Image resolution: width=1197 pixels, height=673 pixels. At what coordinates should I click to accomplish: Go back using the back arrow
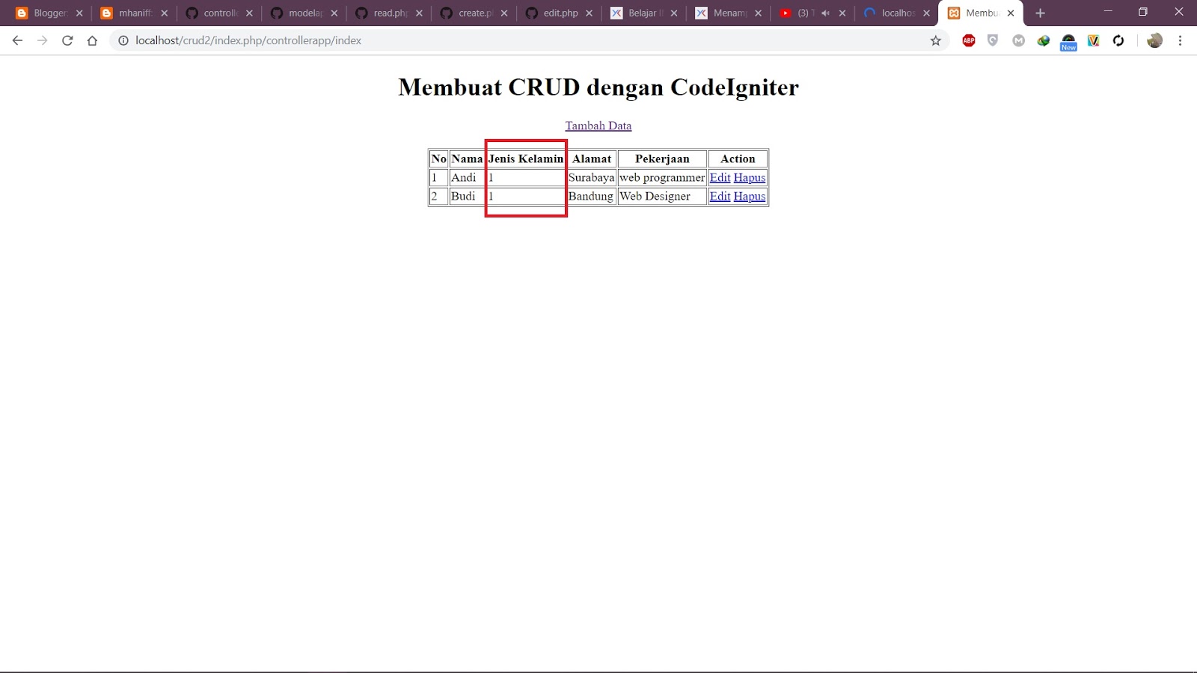[x=17, y=40]
